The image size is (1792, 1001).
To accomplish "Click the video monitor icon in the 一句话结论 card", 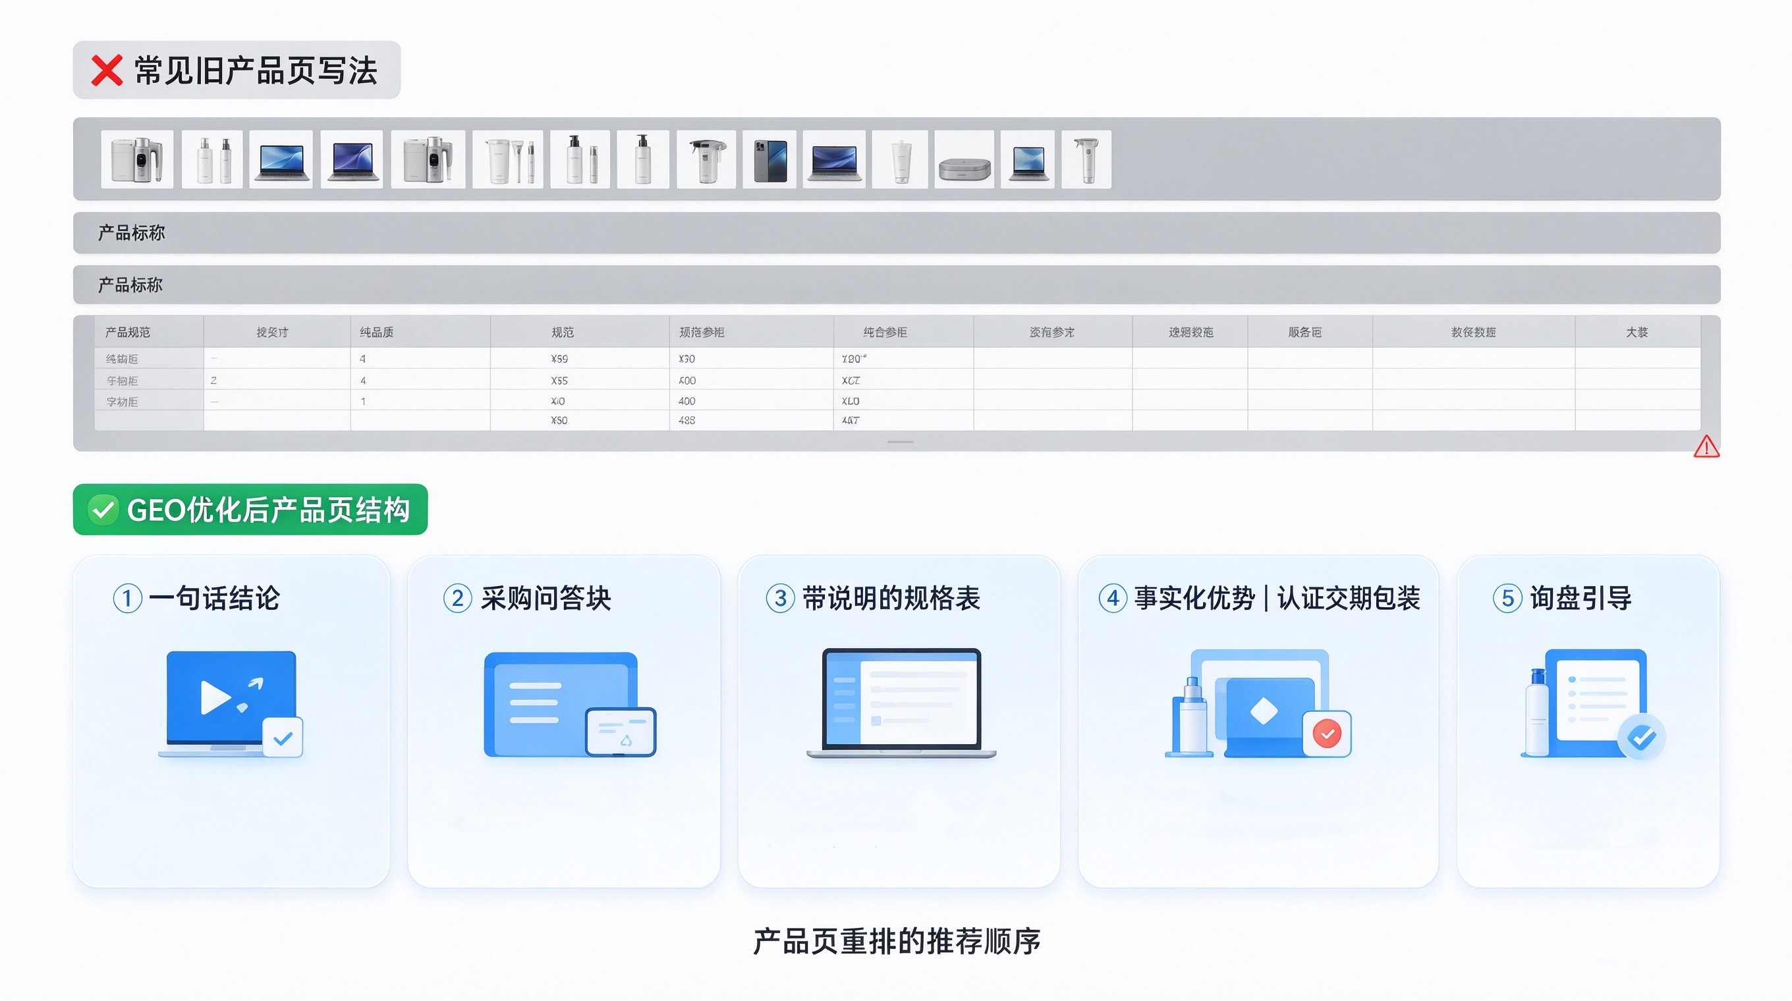I will point(231,703).
